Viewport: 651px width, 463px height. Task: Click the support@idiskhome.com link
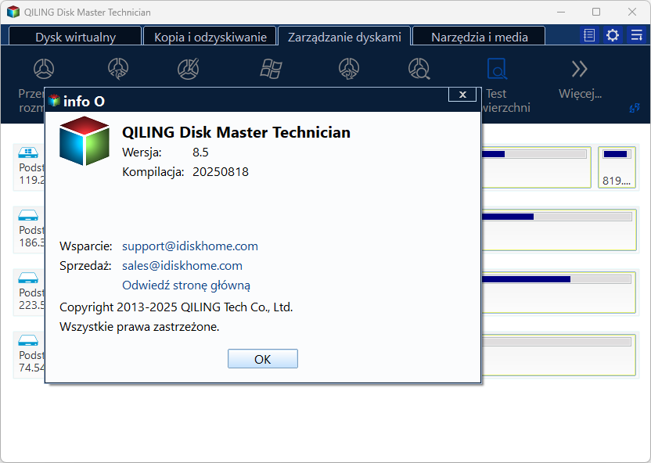(x=189, y=246)
